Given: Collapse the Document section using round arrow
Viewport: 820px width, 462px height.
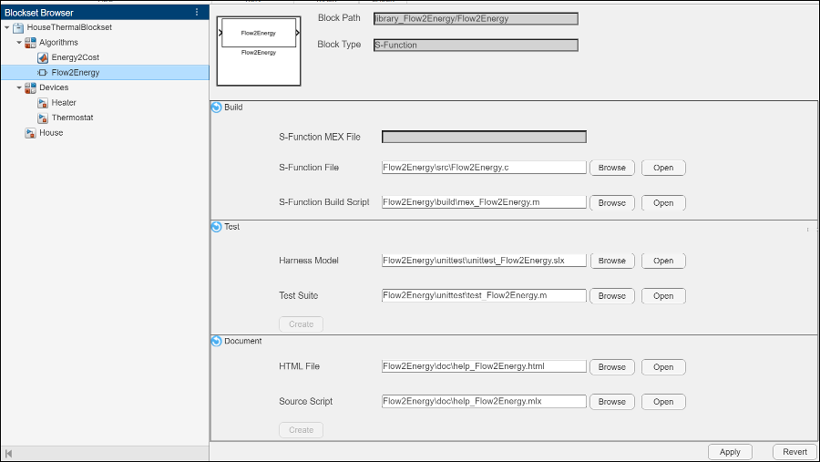Looking at the screenshot, I should click(217, 341).
